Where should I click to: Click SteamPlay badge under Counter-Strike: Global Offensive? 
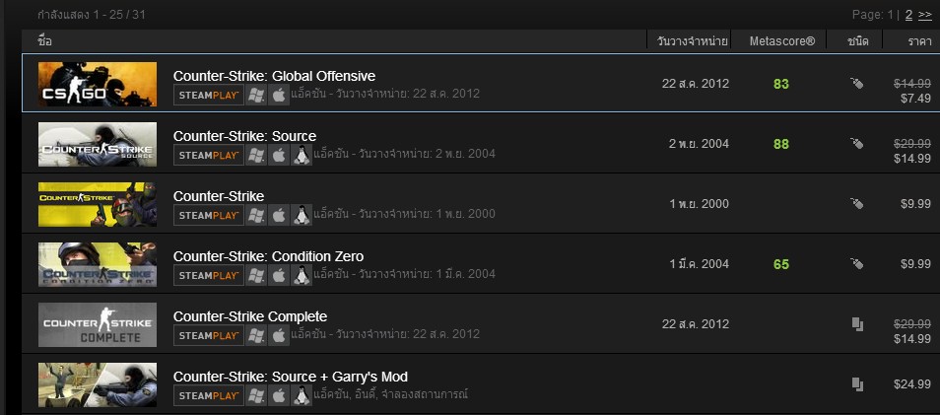[208, 95]
